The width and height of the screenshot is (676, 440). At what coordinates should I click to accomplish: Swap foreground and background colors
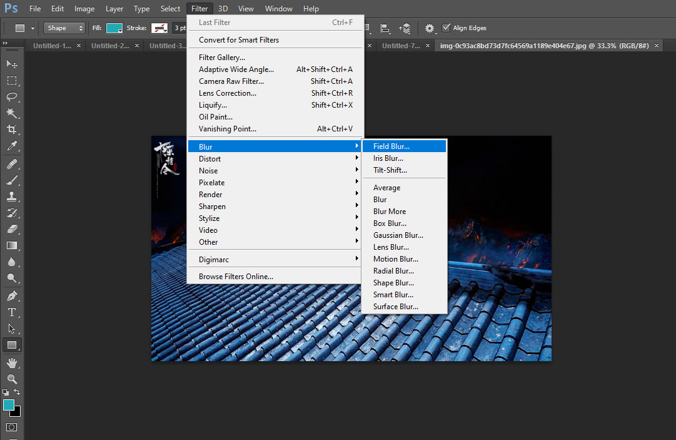click(x=17, y=392)
